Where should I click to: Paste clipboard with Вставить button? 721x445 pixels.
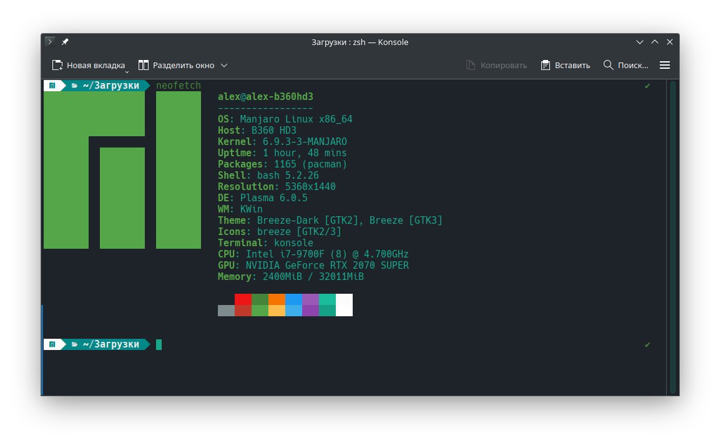pyautogui.click(x=565, y=66)
